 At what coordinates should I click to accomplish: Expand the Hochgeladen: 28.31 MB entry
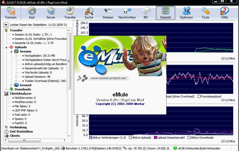16,56
